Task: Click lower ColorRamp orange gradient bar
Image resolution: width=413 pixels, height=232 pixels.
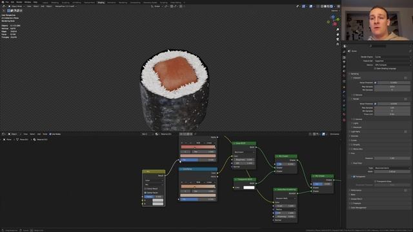Action: pos(198,187)
